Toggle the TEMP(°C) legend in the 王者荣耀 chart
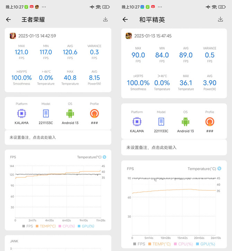The width and height of the screenshot is (232, 251). pos(46,226)
